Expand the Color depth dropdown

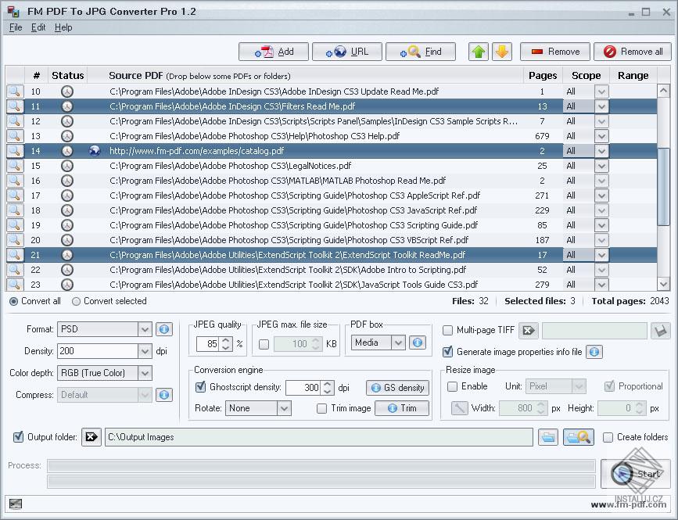(x=144, y=373)
